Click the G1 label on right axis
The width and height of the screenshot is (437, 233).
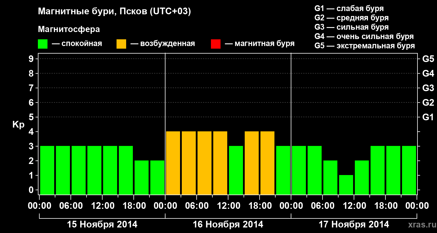(428, 117)
